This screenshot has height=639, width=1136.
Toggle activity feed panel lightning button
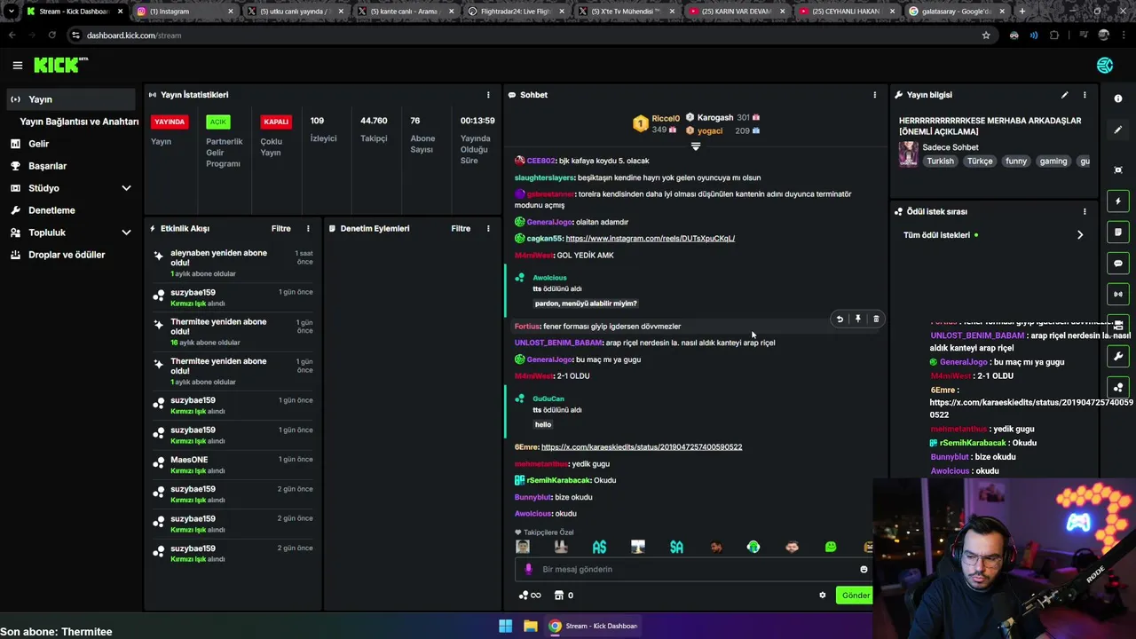(x=1118, y=201)
